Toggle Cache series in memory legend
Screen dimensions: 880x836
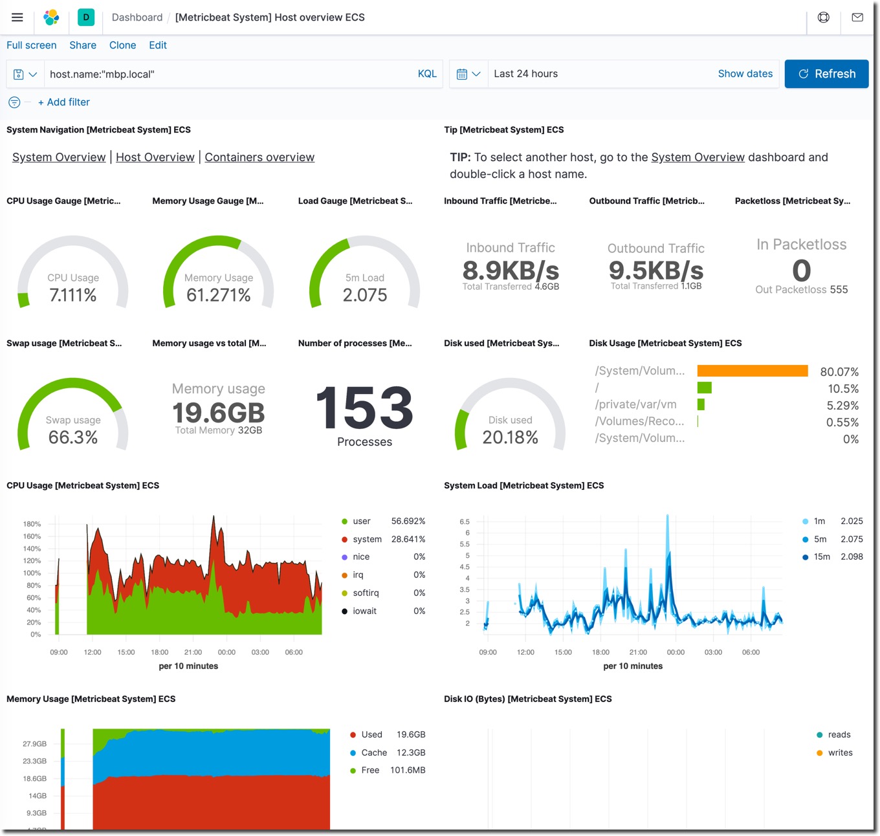pos(374,753)
